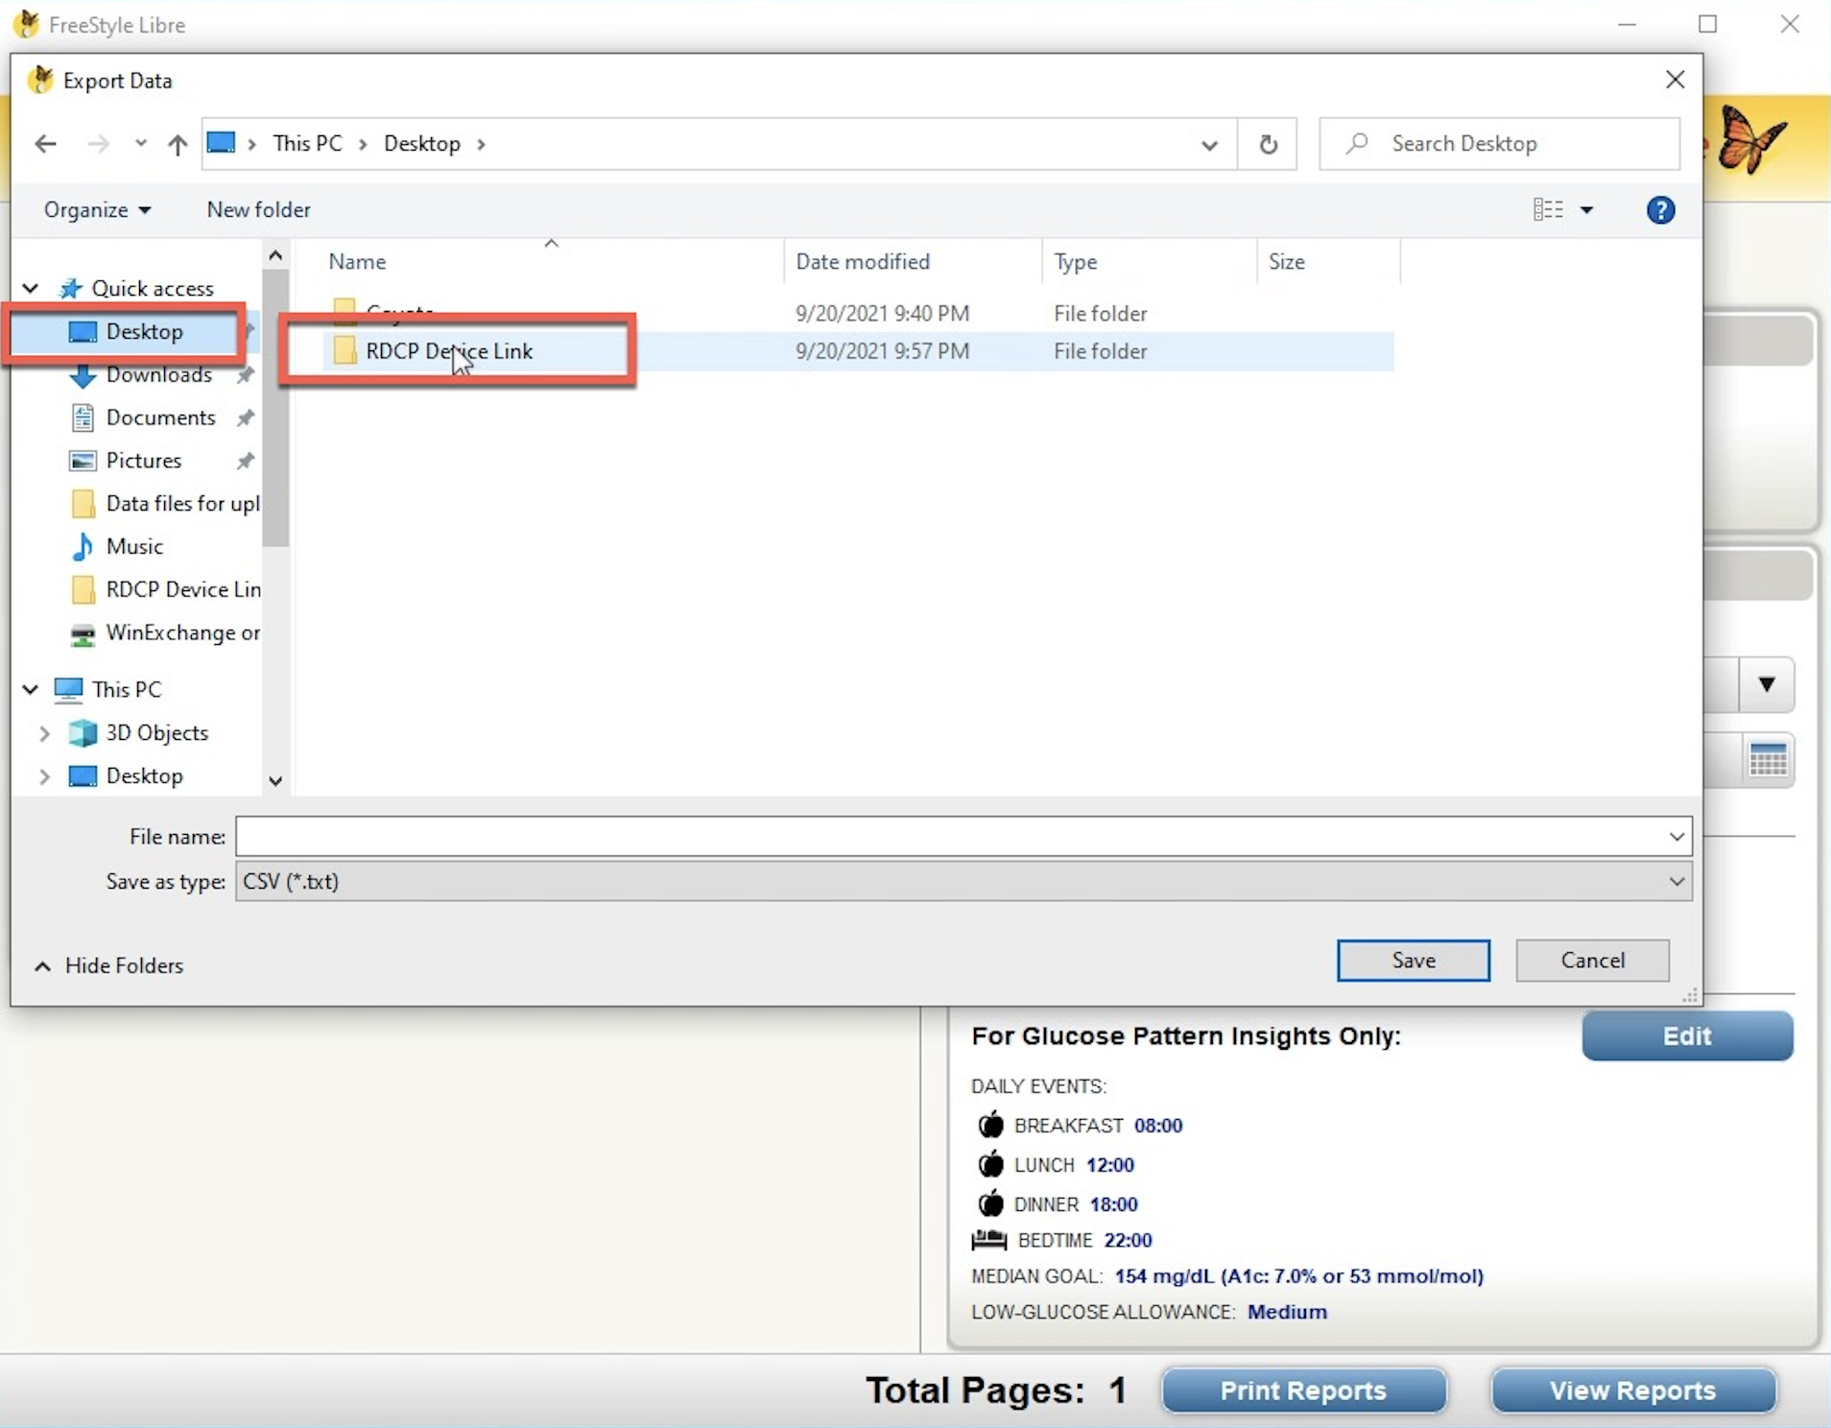Select RDCP Device Lin in navigation pane
The image size is (1831, 1428).
[182, 589]
